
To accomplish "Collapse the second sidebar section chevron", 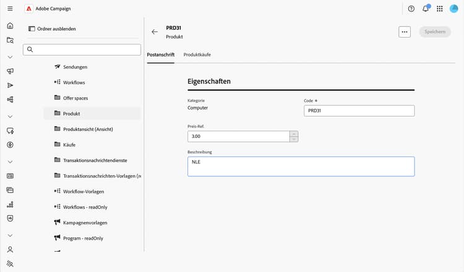I will (10, 116).
